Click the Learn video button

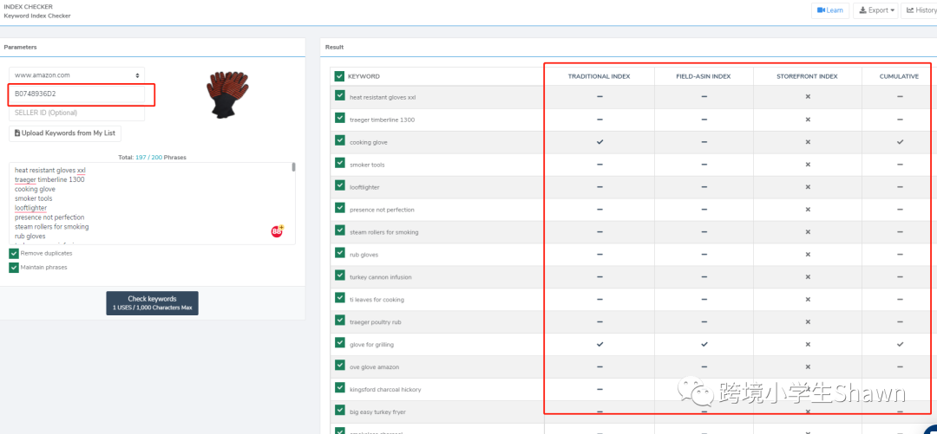click(x=829, y=10)
